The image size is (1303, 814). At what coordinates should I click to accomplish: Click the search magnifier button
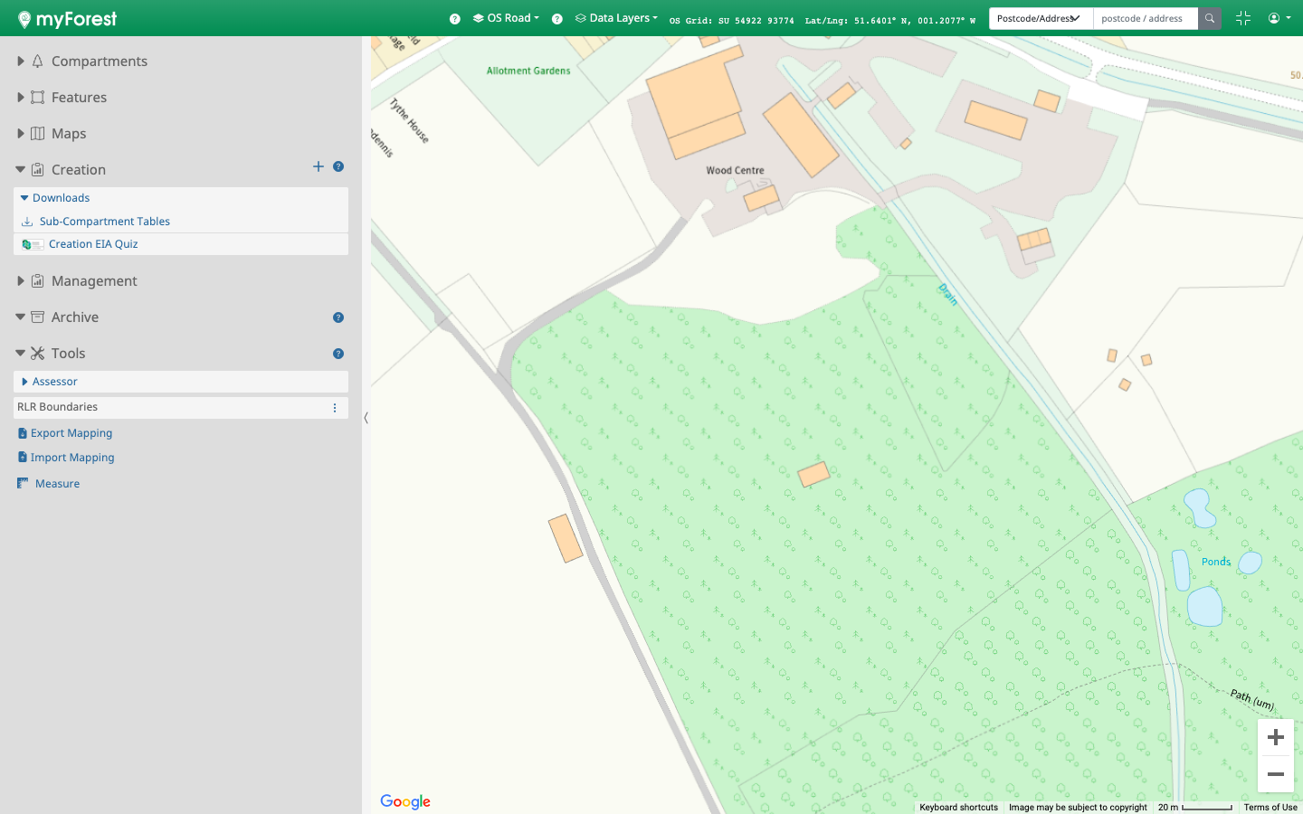pos(1209,18)
